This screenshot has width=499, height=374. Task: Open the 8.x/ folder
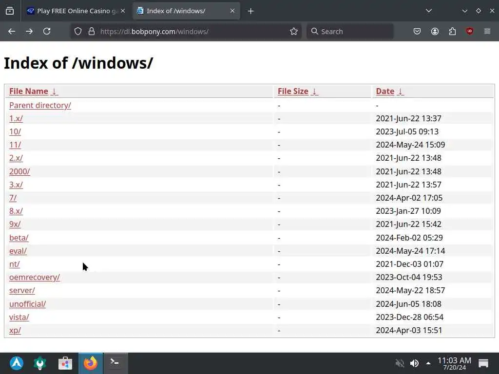point(16,211)
